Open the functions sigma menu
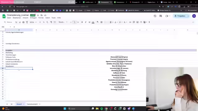This screenshot has width=198, height=111. coord(149,22)
